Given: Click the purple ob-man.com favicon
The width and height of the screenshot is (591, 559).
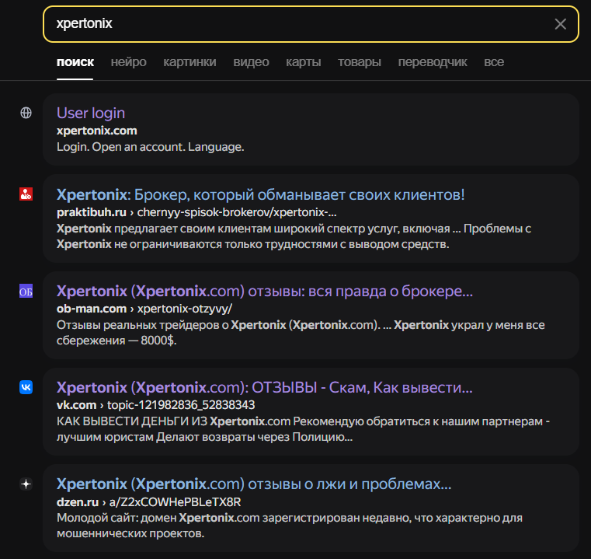Looking at the screenshot, I should click(x=26, y=292).
